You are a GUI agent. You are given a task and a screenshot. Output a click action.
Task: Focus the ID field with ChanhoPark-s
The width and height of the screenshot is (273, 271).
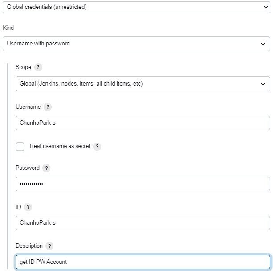[143, 223]
